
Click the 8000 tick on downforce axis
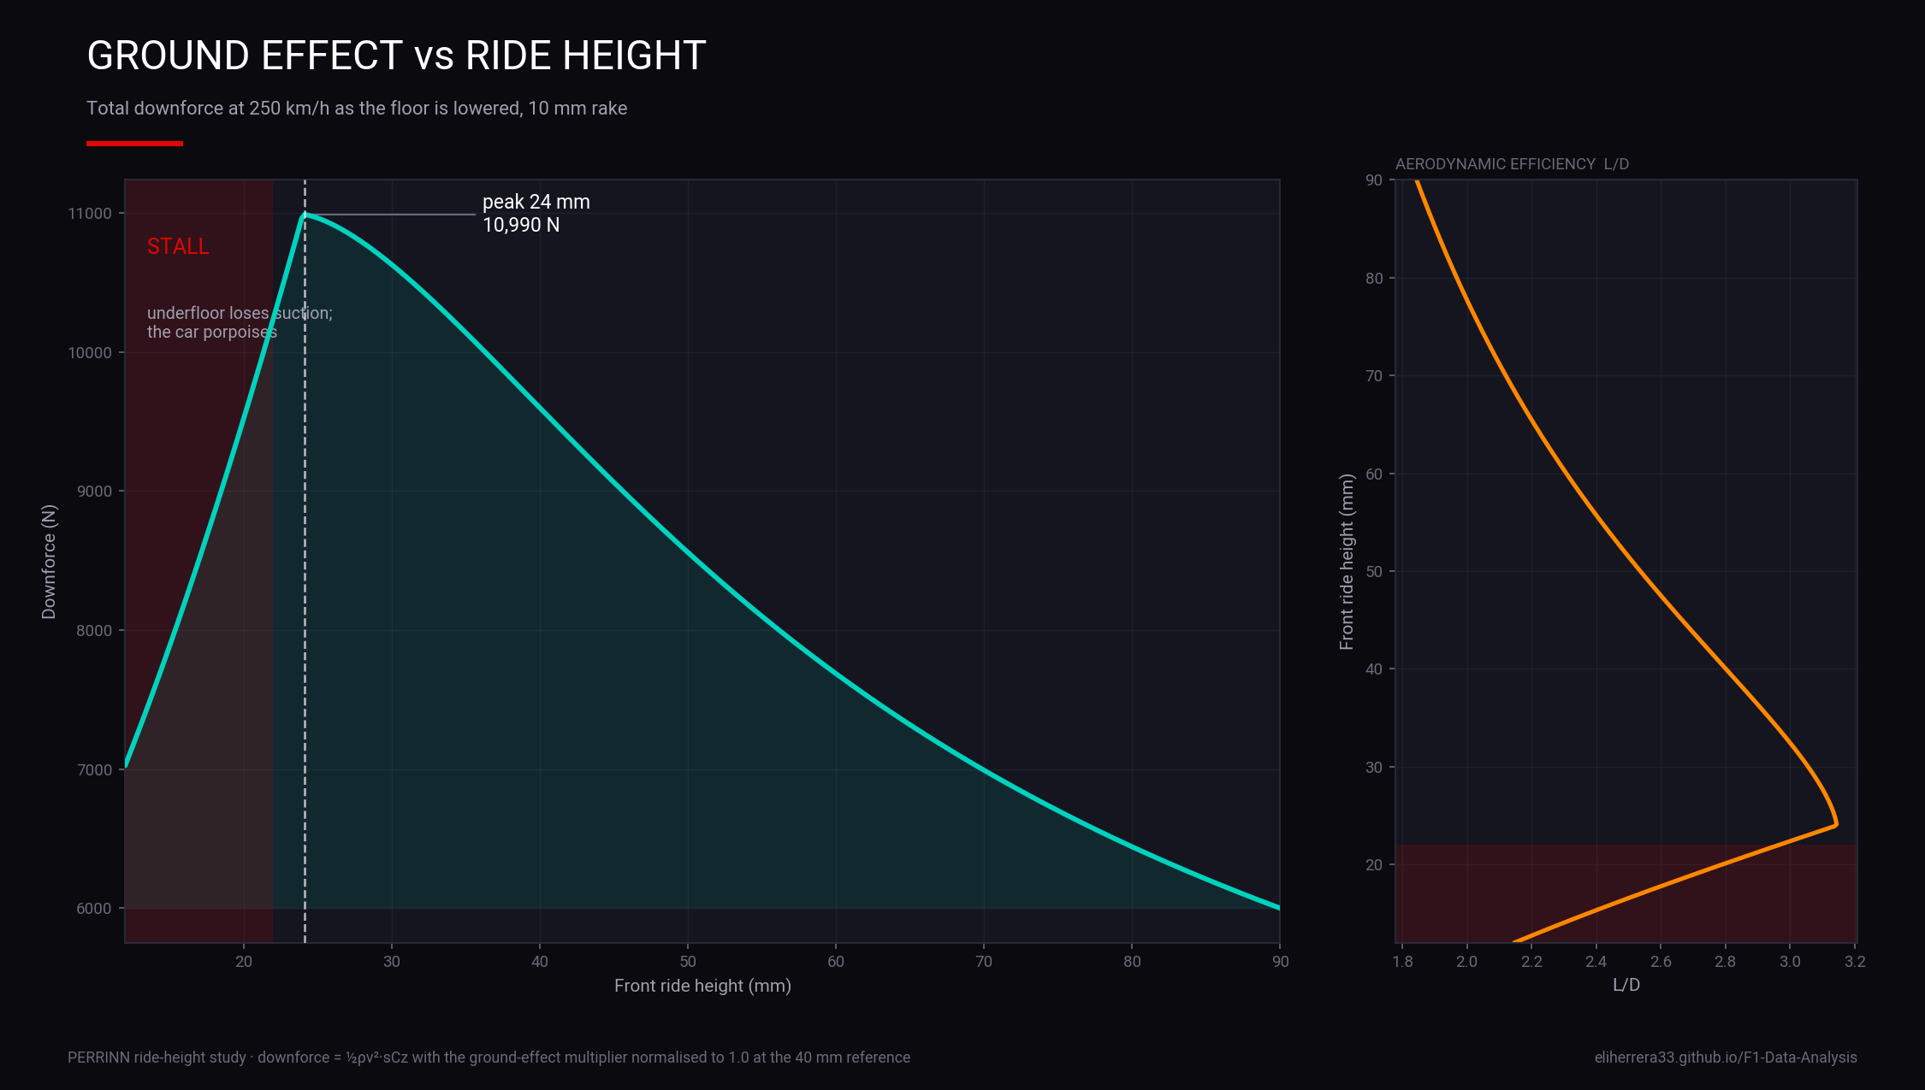click(x=94, y=631)
